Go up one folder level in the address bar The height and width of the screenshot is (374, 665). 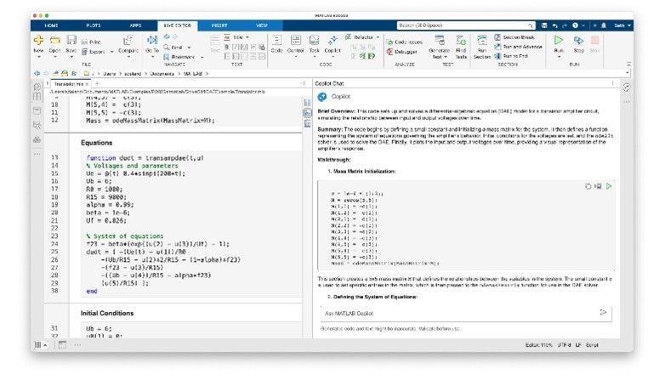pos(55,73)
